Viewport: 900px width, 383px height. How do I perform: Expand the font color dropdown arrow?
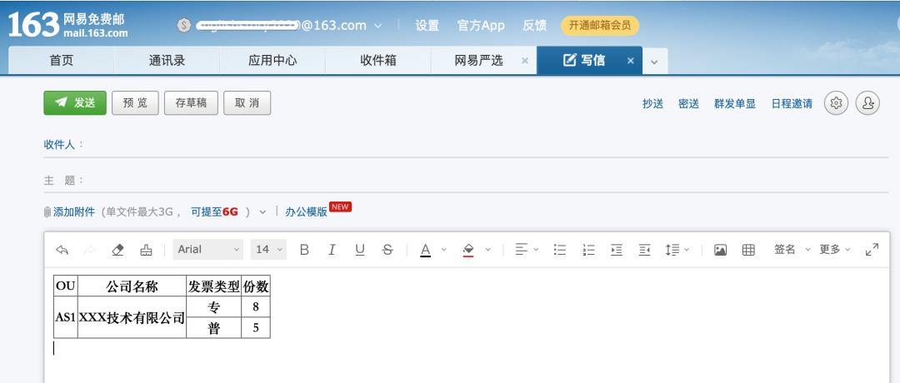pos(443,250)
